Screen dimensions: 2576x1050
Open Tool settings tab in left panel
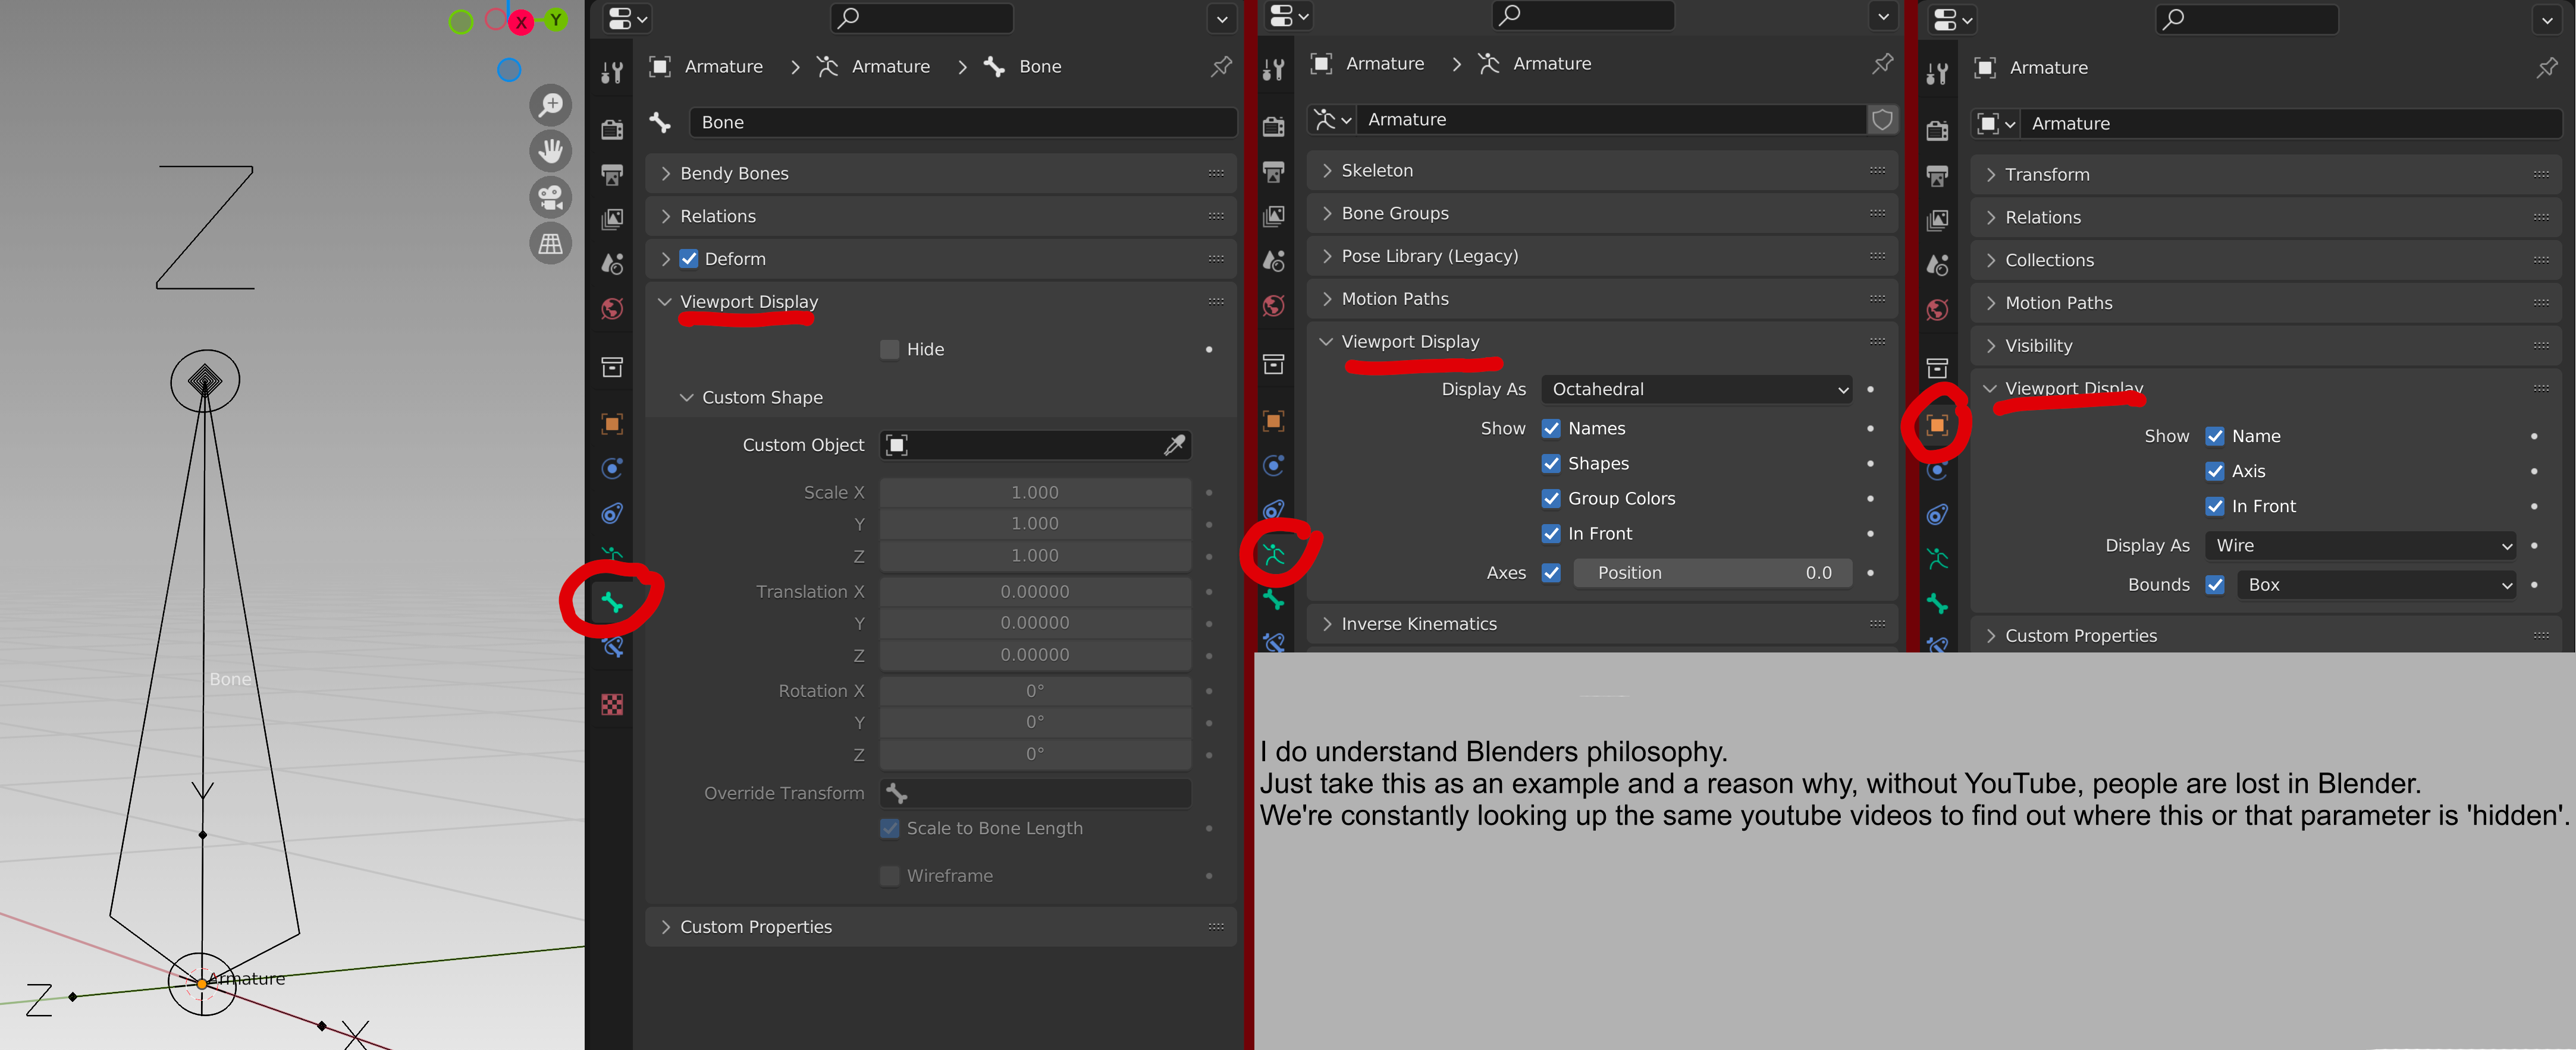pos(612,72)
